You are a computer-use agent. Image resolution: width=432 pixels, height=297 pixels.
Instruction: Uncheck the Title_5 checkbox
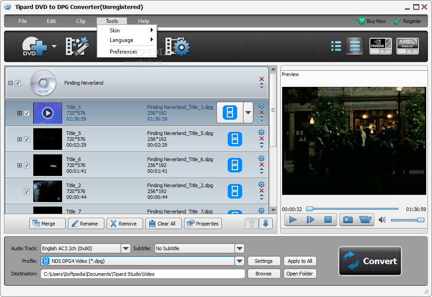click(x=27, y=139)
